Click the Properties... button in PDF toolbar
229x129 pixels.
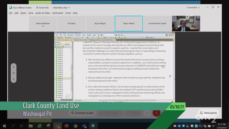pyautogui.click(x=150, y=38)
